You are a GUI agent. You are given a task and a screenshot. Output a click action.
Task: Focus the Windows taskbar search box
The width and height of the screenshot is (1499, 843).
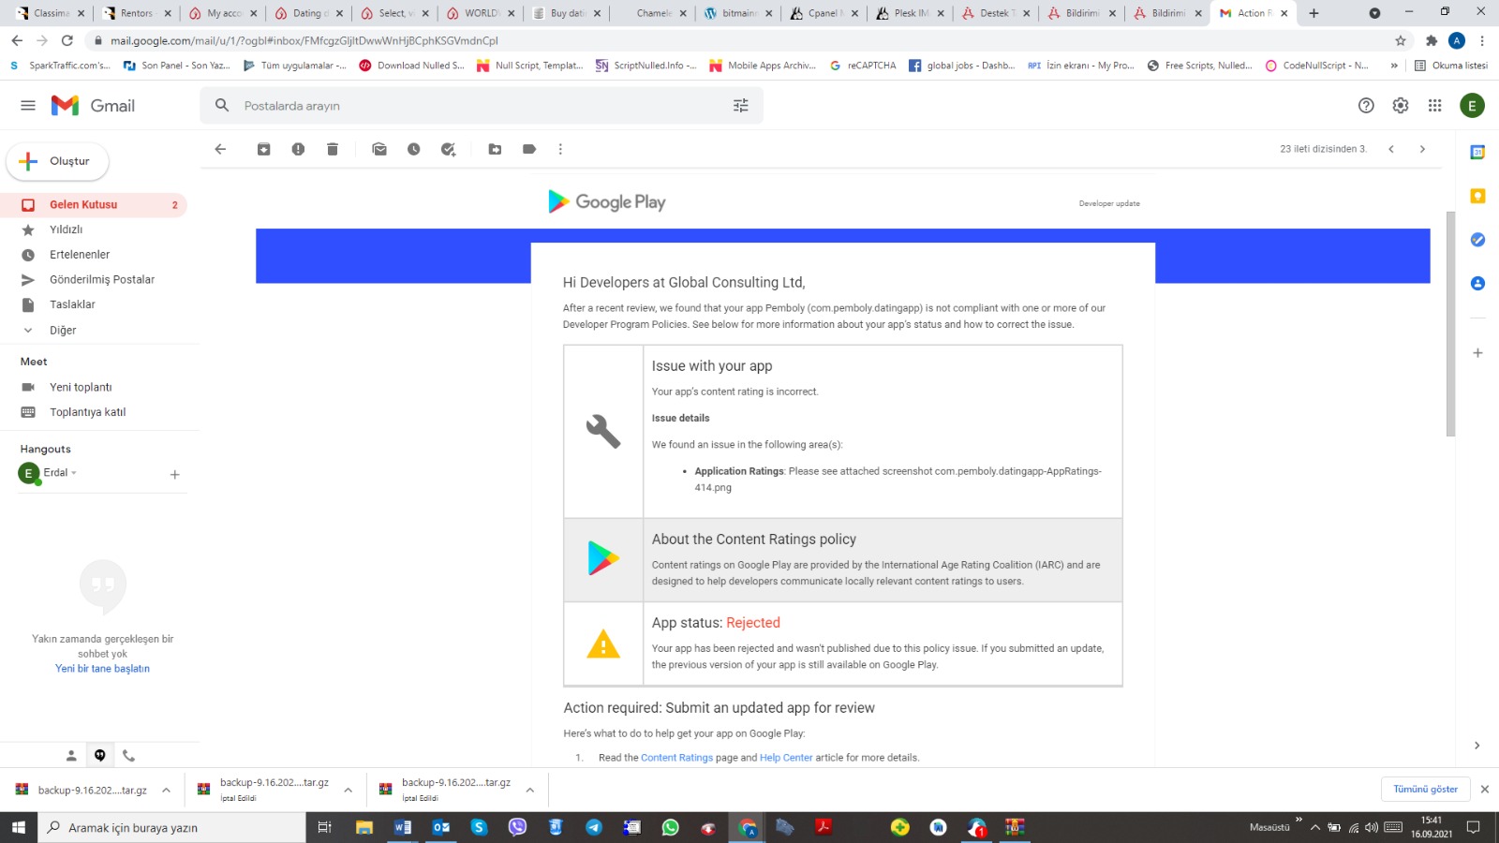click(172, 827)
